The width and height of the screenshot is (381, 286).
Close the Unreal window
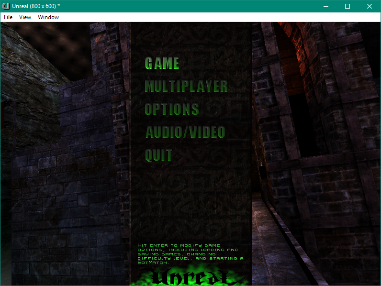(x=370, y=6)
